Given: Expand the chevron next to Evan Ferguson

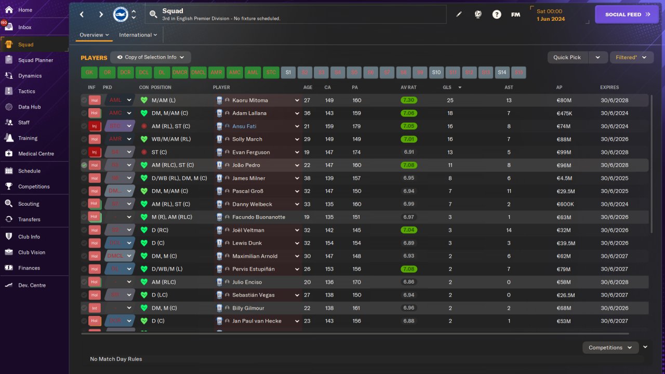Looking at the screenshot, I should tap(297, 152).
